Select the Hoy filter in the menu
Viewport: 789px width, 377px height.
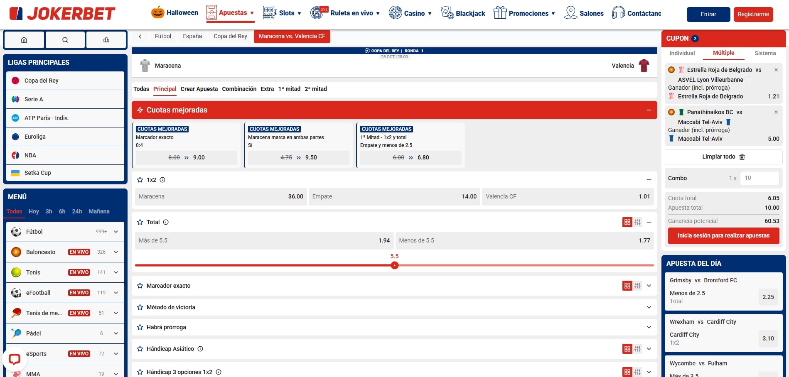[33, 211]
